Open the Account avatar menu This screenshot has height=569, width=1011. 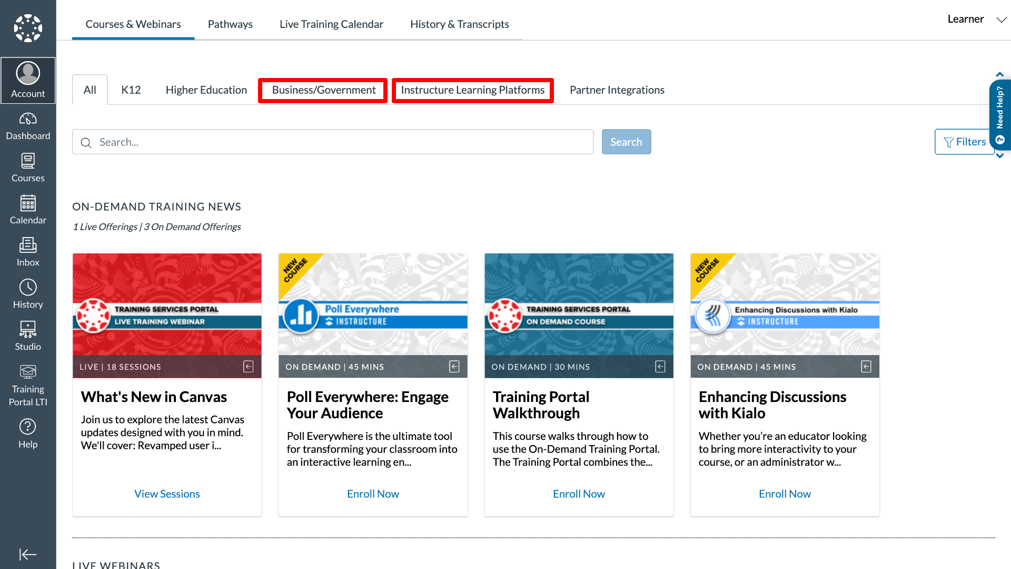coord(28,81)
